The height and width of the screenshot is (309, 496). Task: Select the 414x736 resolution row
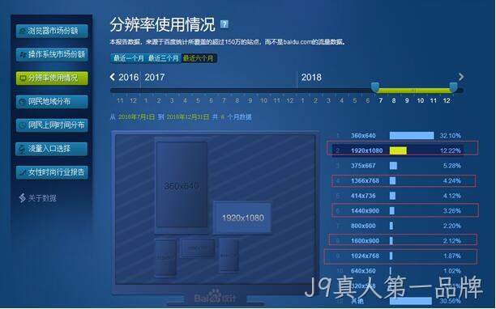399,196
